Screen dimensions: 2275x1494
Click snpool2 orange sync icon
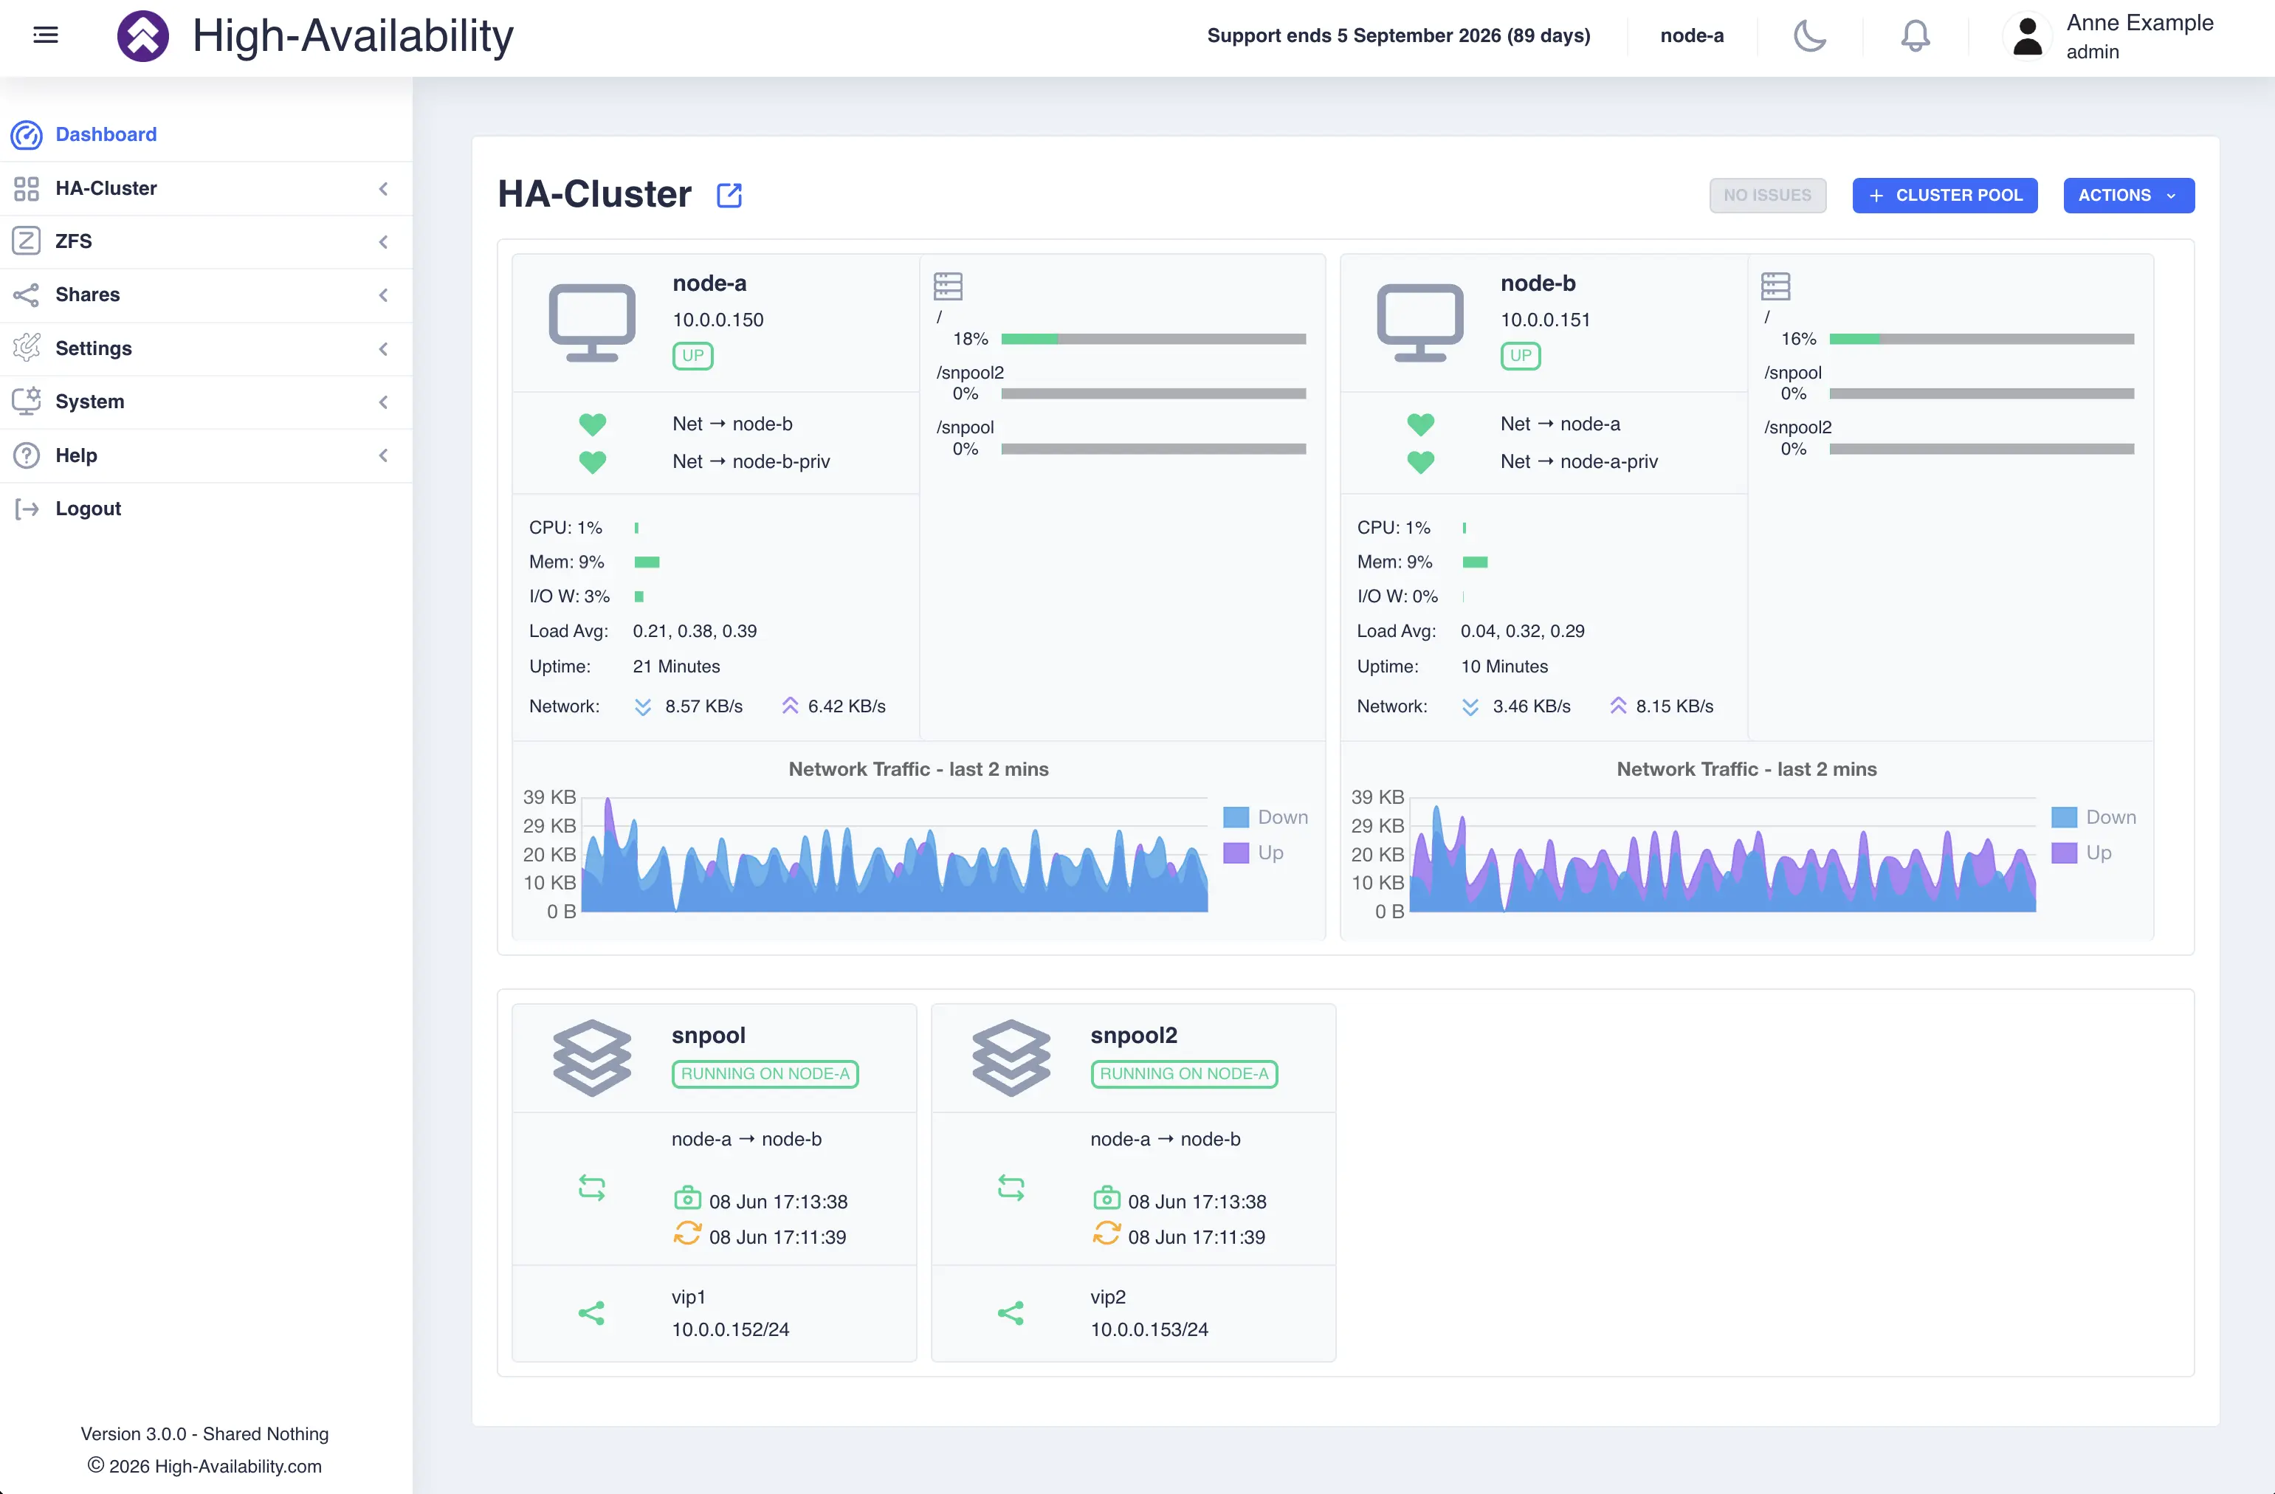(x=1106, y=1233)
